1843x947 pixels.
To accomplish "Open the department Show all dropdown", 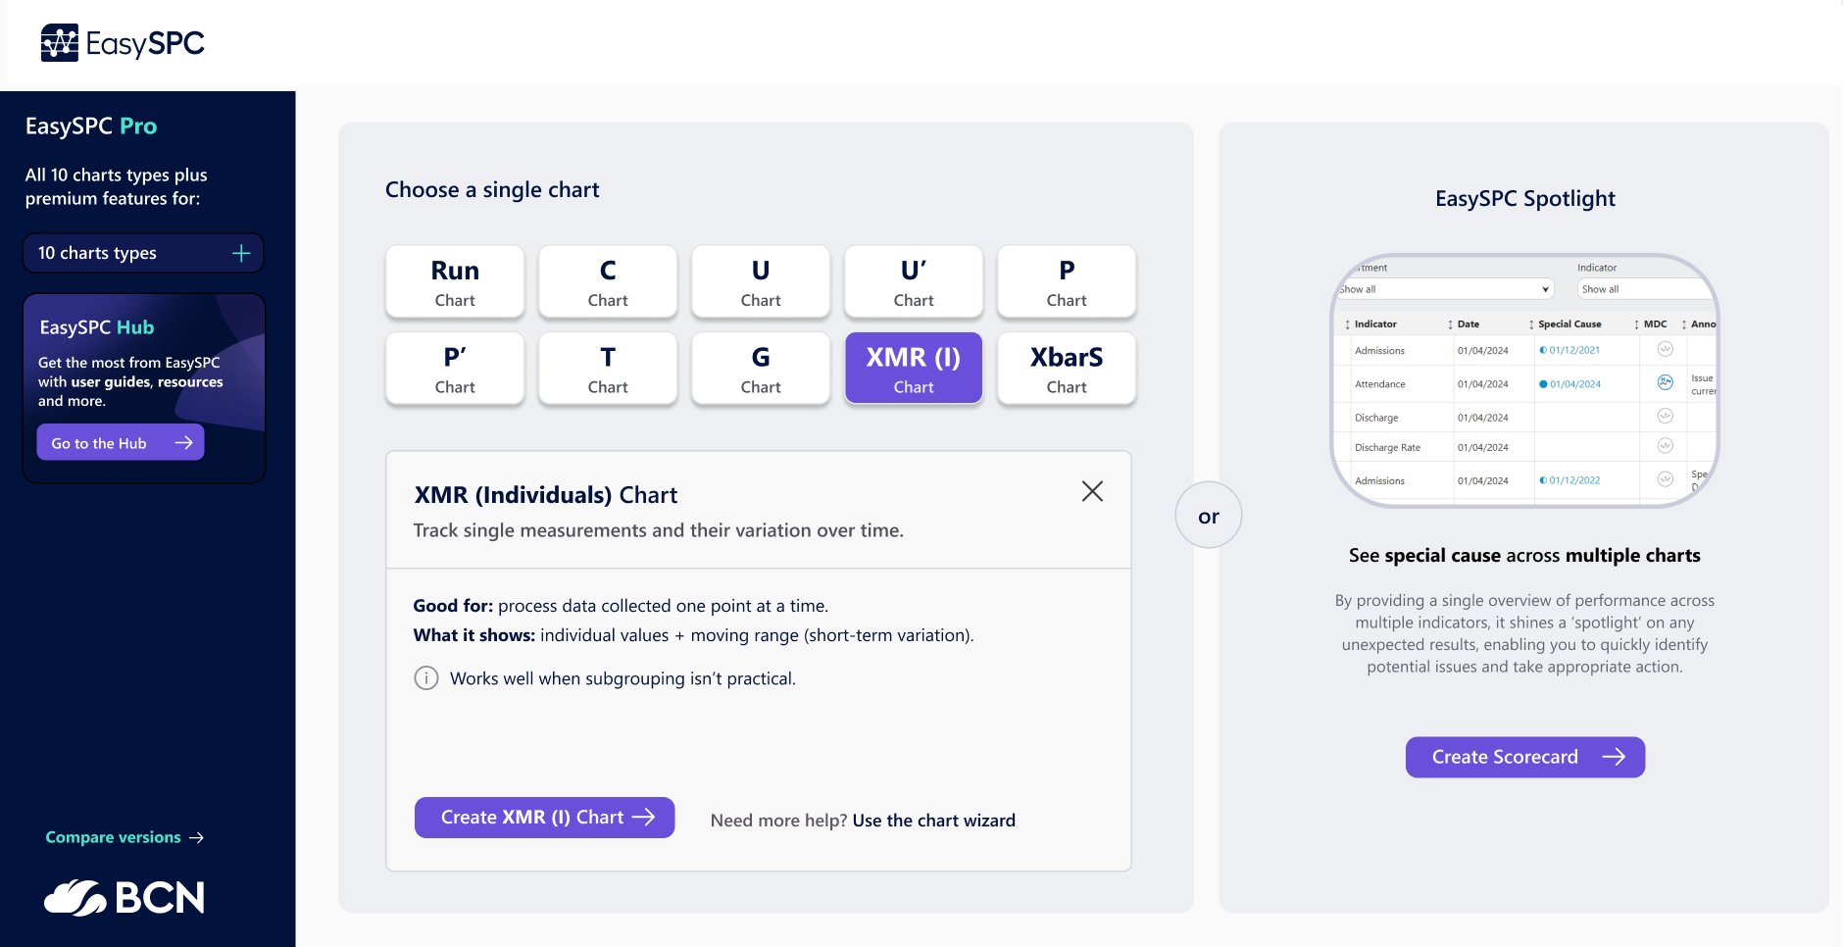I will pyautogui.click(x=1447, y=289).
